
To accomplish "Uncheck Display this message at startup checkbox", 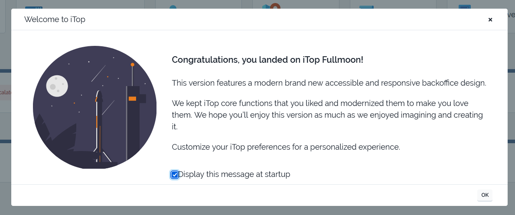I will pos(175,175).
